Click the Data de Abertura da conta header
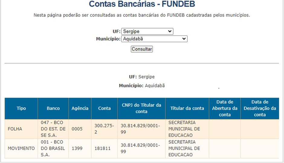This screenshot has height=163, width=284. [225, 108]
